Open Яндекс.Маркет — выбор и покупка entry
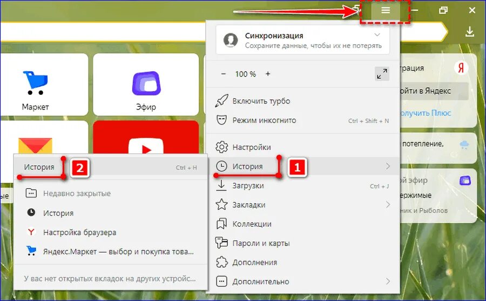This screenshot has height=301, width=486. pyautogui.click(x=111, y=251)
